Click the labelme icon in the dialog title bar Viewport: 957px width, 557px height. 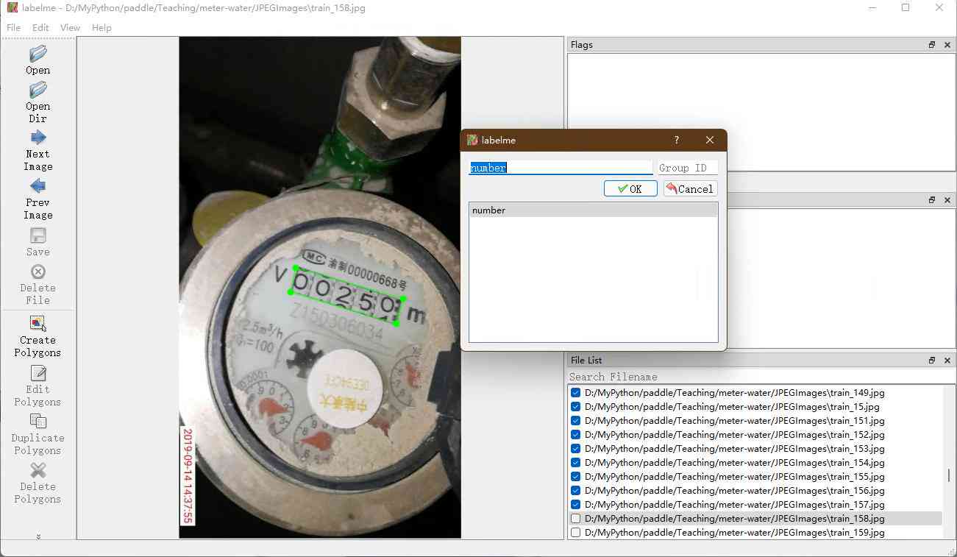472,140
